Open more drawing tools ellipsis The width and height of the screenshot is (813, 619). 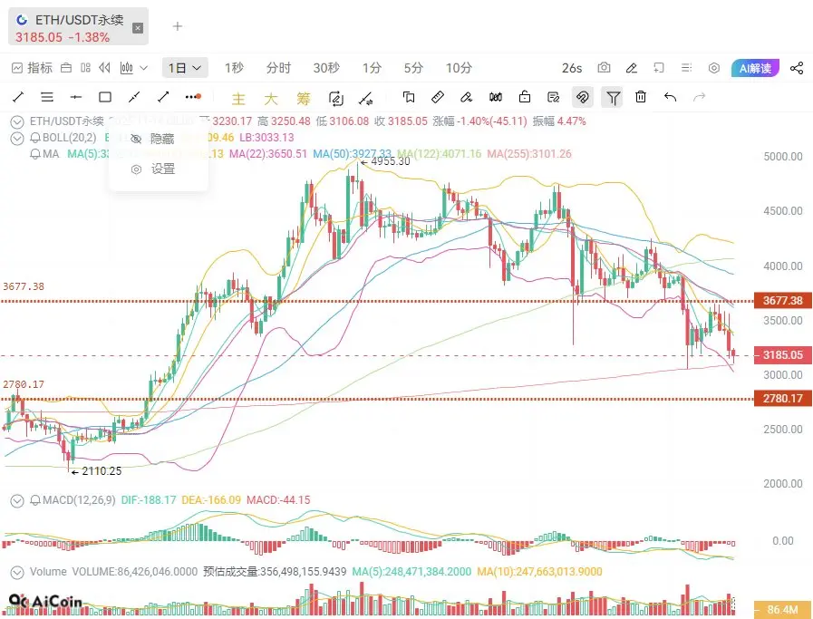point(193,97)
